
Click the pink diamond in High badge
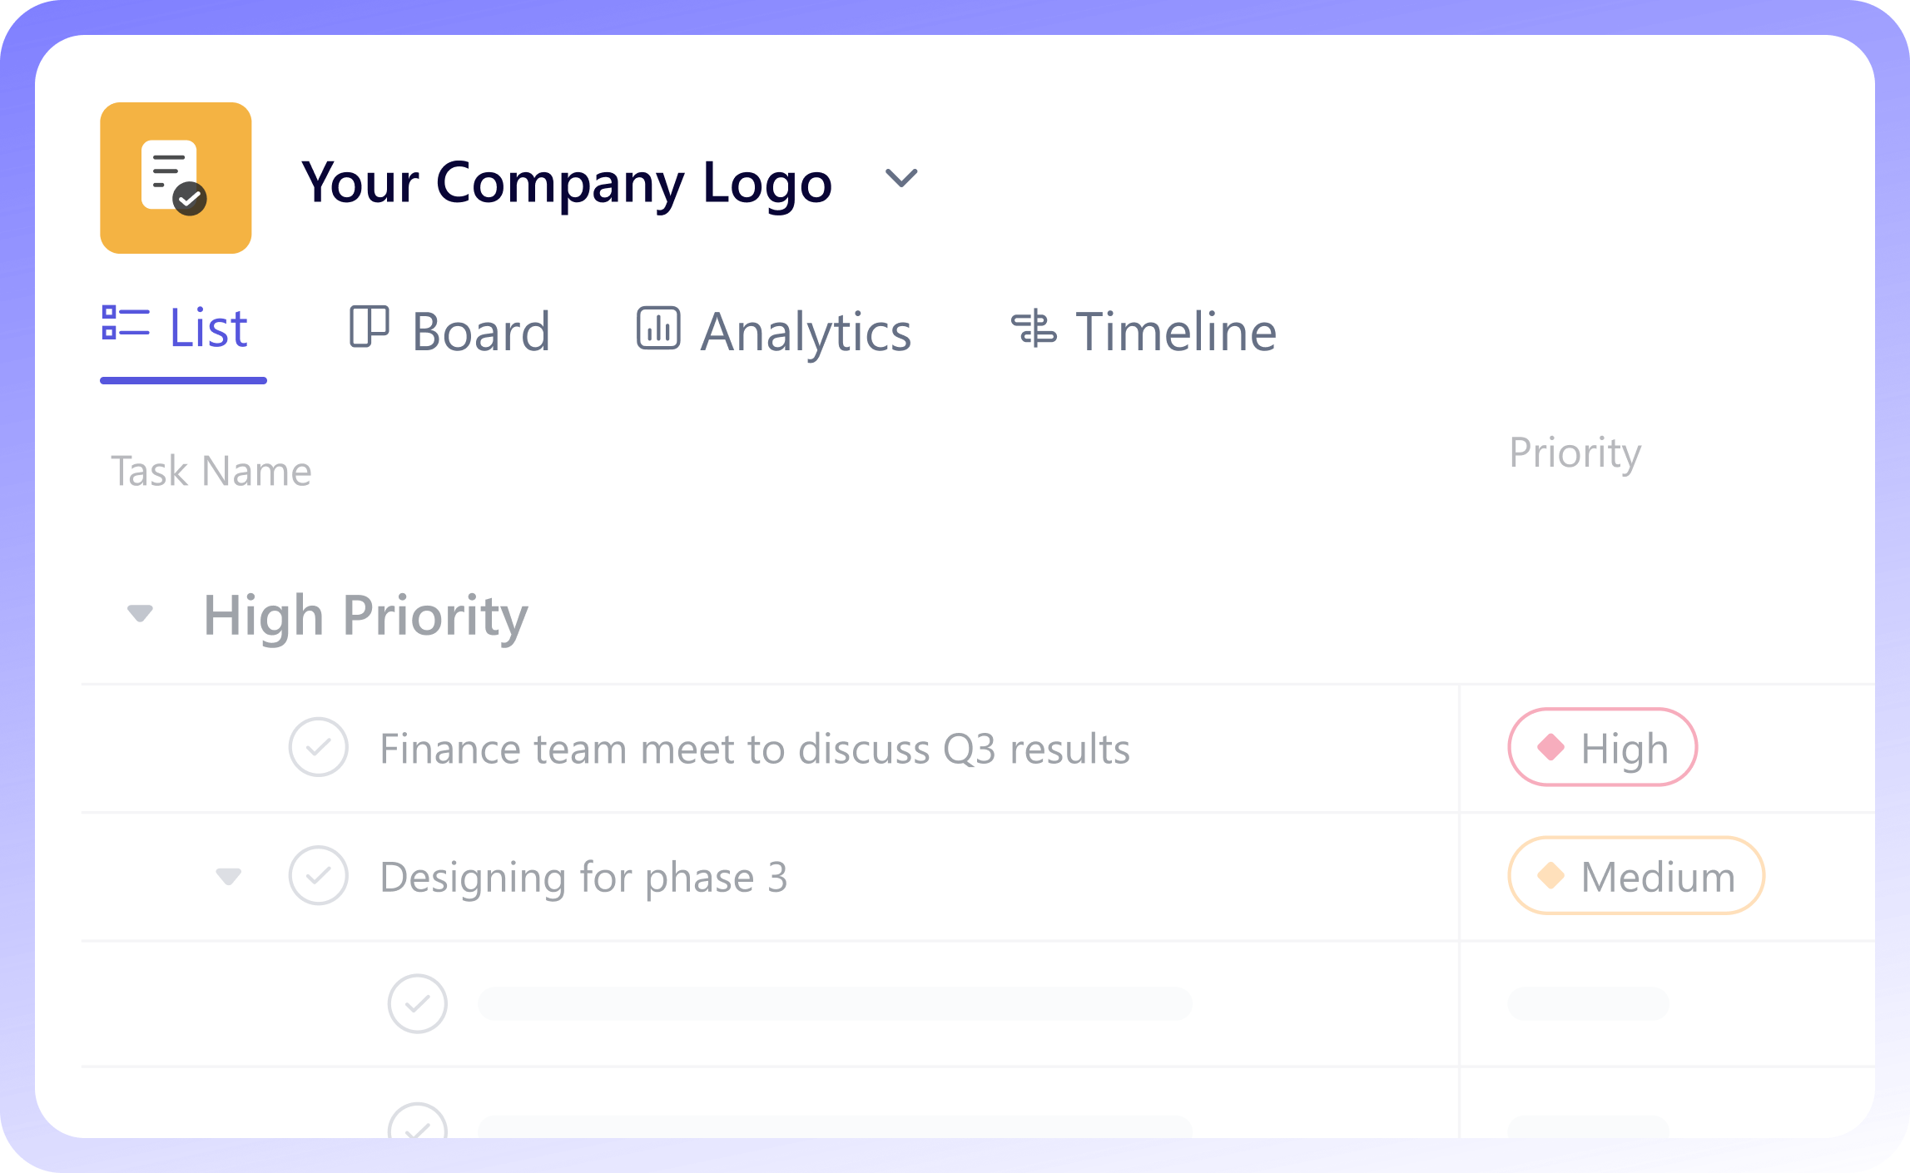click(1550, 746)
